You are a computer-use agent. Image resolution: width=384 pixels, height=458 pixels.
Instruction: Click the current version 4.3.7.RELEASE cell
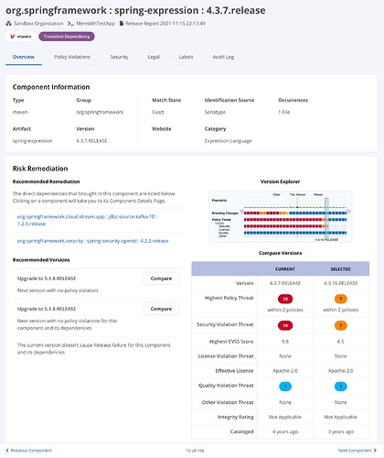pyautogui.click(x=285, y=283)
